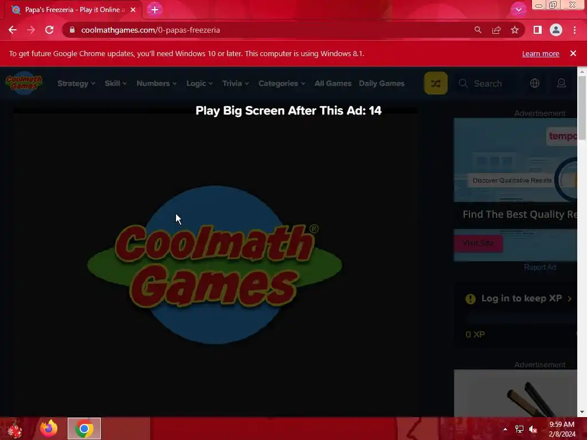Open the Daily Games page
Viewport: 587px width, 440px height.
pos(381,84)
